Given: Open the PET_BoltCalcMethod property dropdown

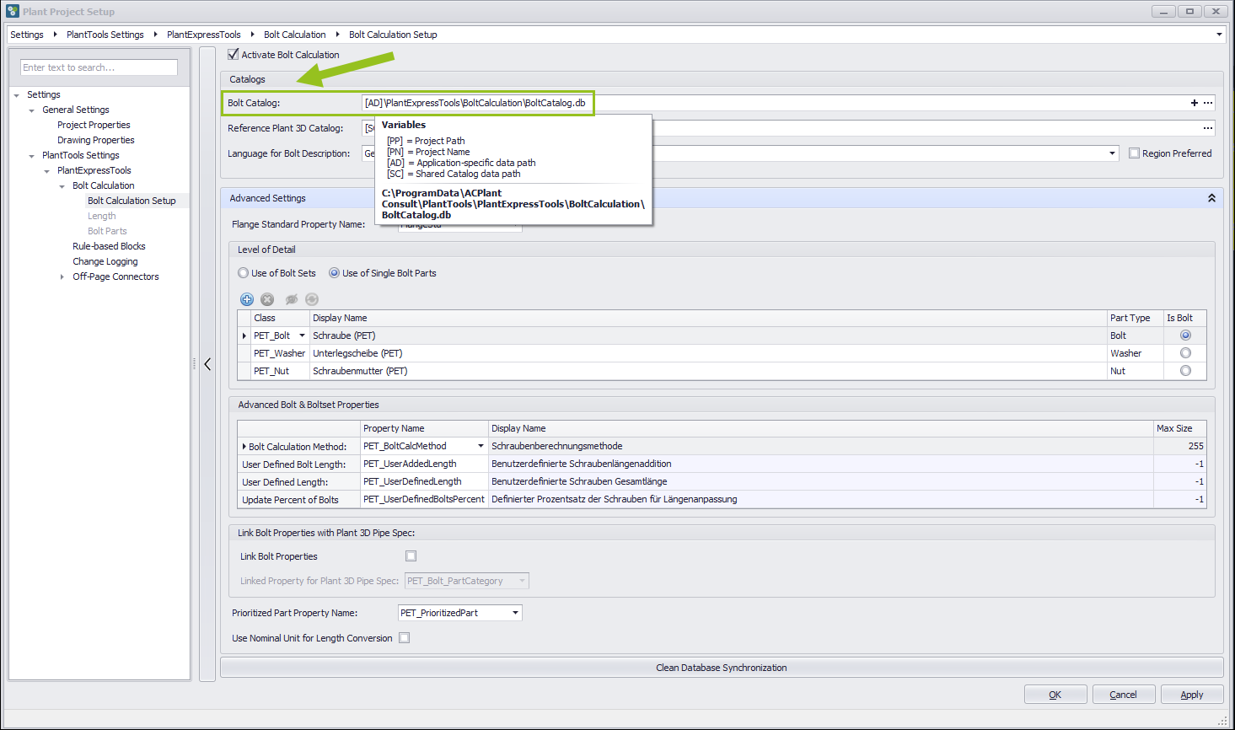Looking at the screenshot, I should 481,446.
